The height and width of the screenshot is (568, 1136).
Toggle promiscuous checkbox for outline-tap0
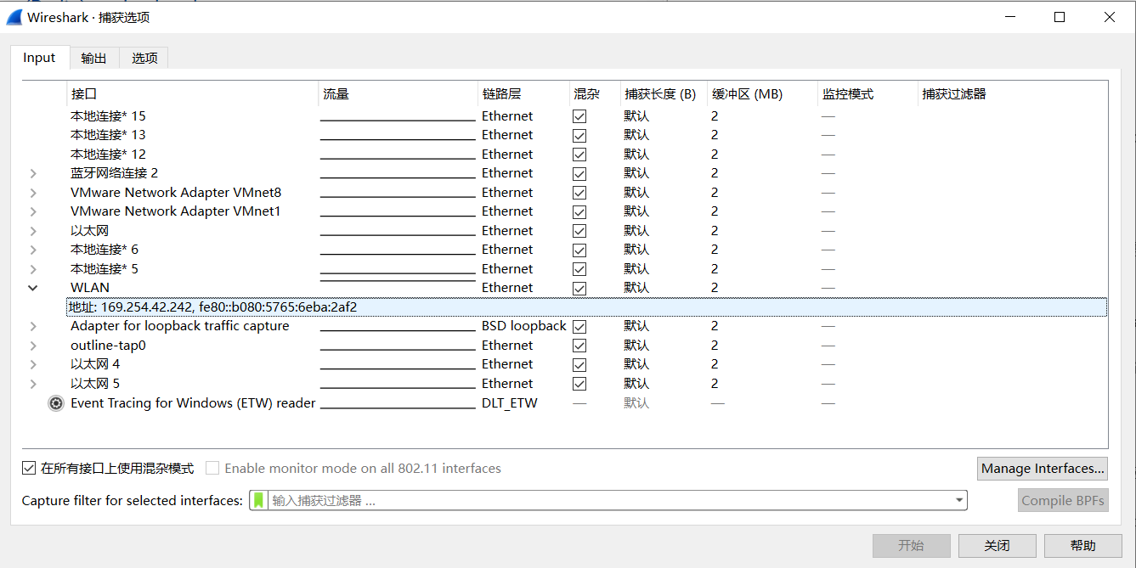[579, 346]
